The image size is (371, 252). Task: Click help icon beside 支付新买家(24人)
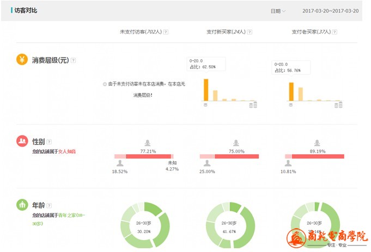pyautogui.click(x=250, y=32)
